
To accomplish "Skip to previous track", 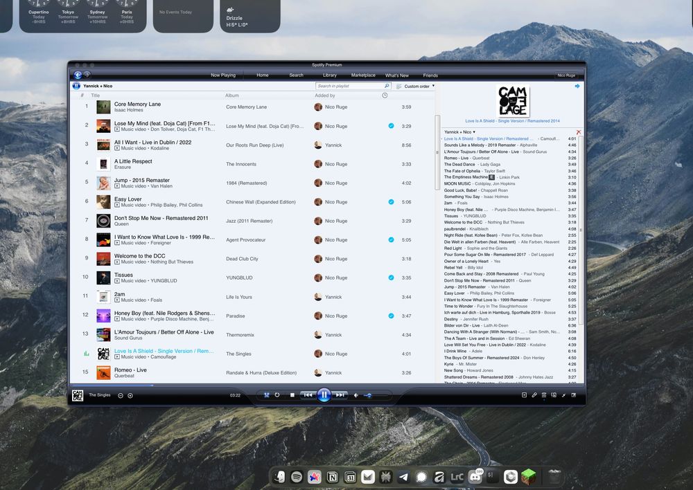I will pos(308,395).
